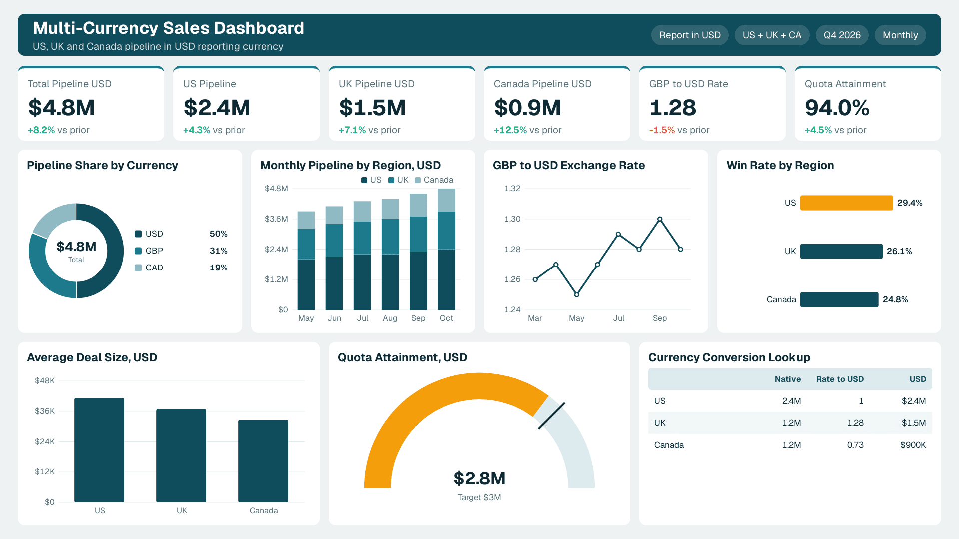This screenshot has width=959, height=539.
Task: Click the gauge target marker needle
Action: coord(552,416)
